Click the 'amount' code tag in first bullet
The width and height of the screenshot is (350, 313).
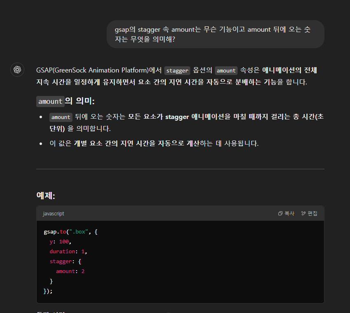61,117
